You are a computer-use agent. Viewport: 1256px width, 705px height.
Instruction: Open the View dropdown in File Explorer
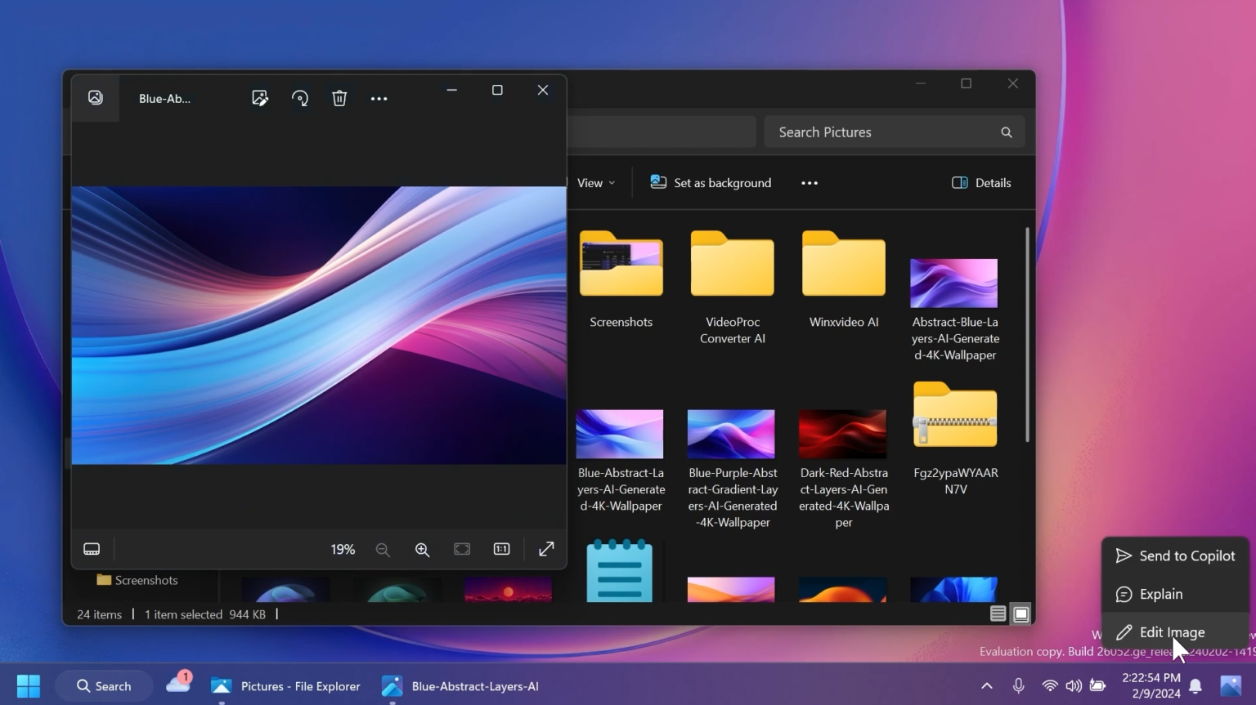594,182
